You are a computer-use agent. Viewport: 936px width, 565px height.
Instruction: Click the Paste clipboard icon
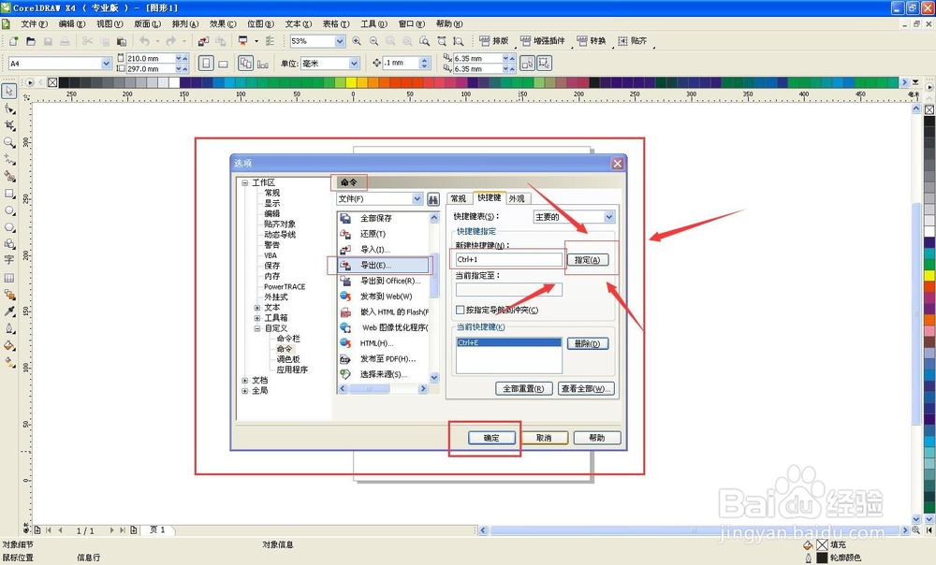tap(122, 41)
